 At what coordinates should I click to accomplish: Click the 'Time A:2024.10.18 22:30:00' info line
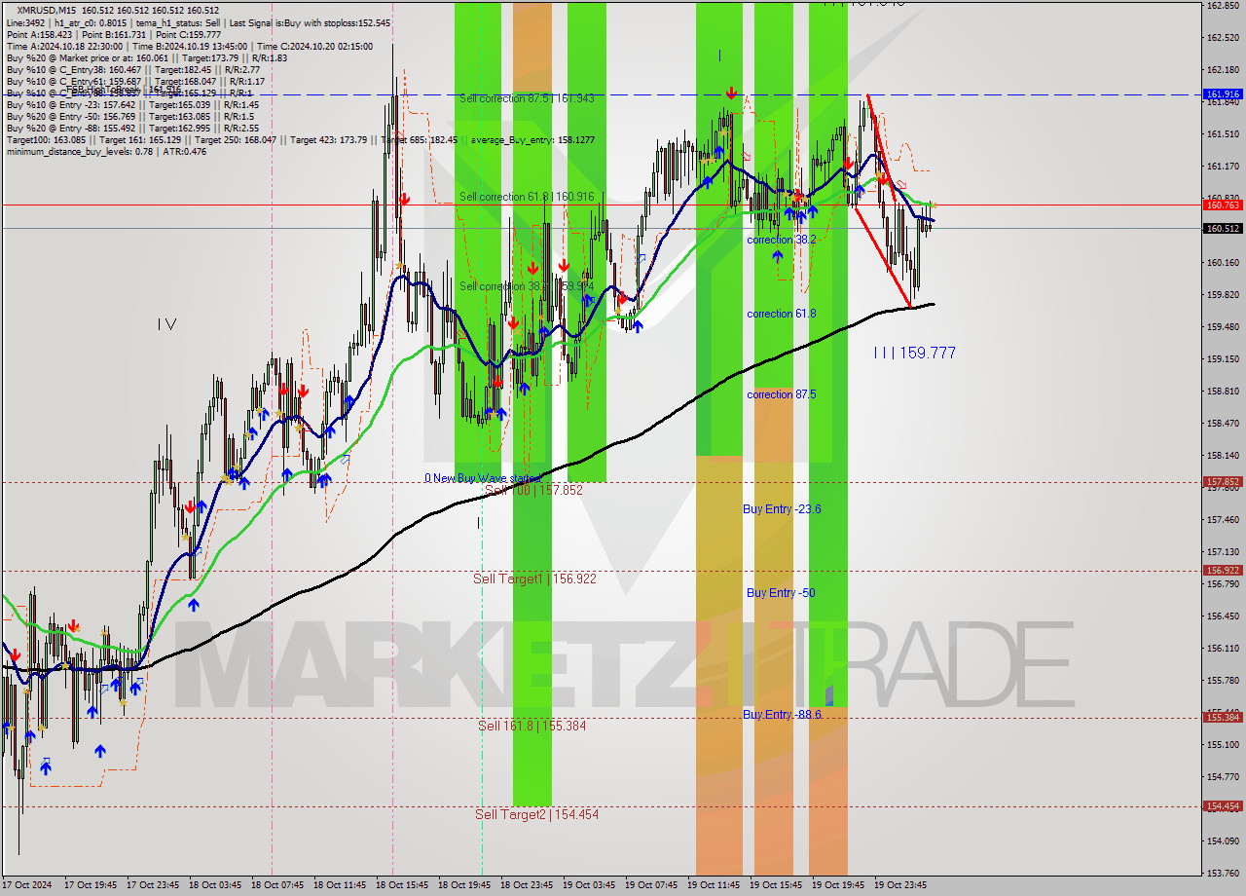190,46
